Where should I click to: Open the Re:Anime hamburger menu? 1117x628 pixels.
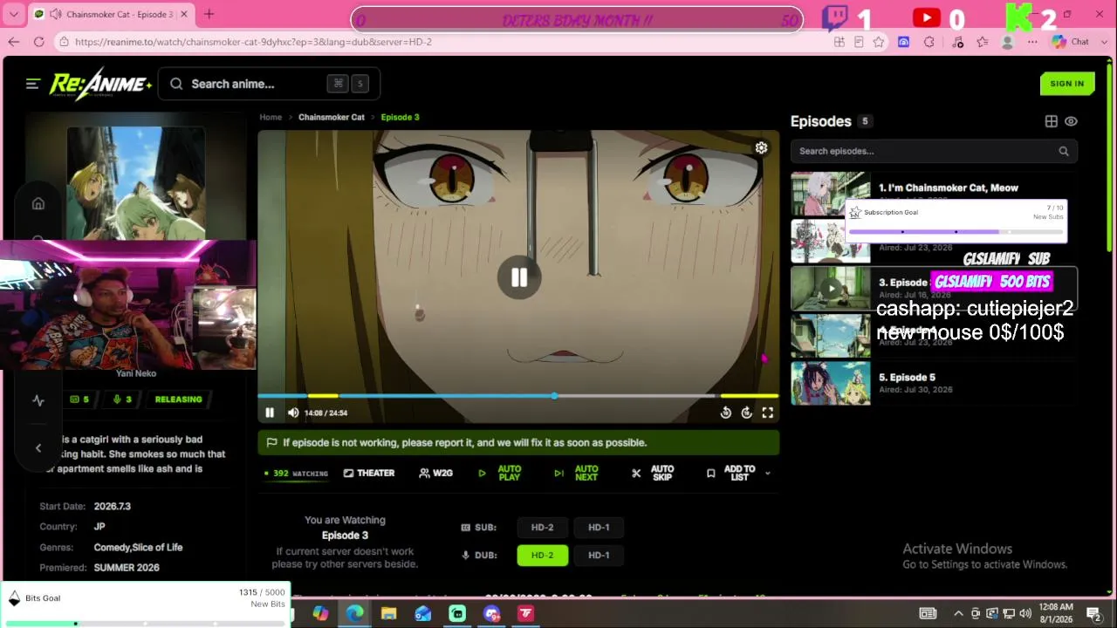(x=32, y=84)
